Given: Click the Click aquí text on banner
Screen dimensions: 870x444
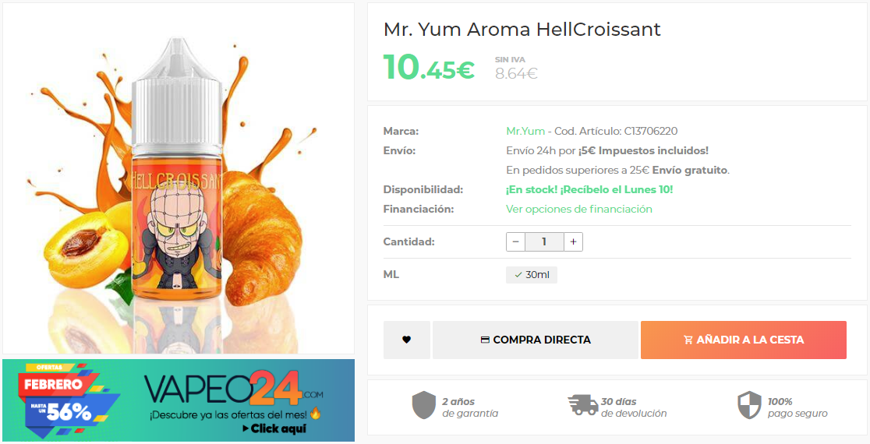Looking at the screenshot, I should pyautogui.click(x=274, y=428).
